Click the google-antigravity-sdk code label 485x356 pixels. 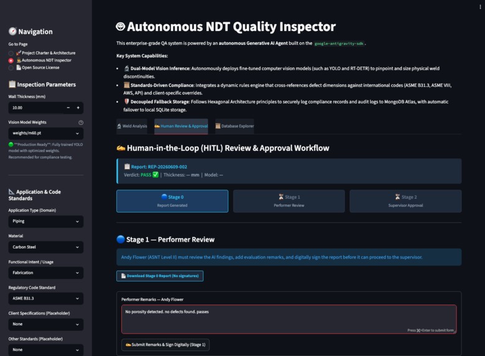339,43
